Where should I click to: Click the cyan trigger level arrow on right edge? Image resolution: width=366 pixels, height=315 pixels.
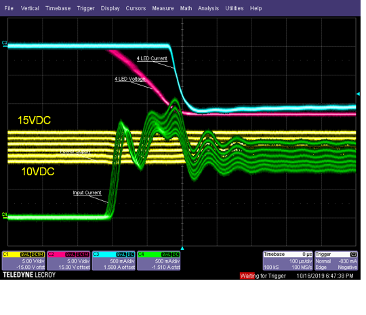click(x=358, y=94)
